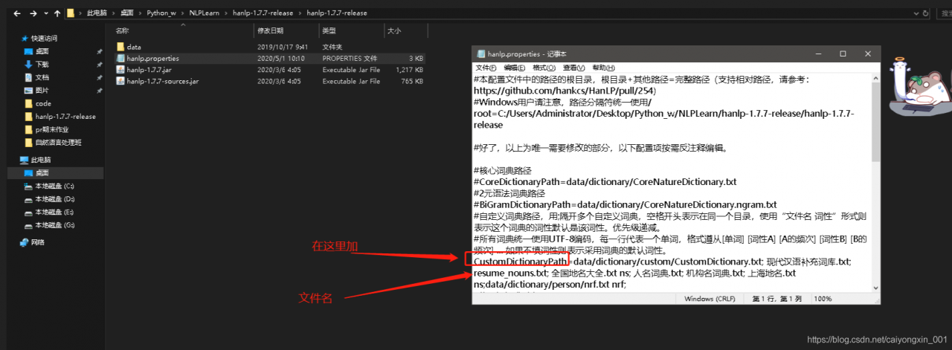
Task: Open 本地磁盘 (E:) drive
Action: click(54, 212)
